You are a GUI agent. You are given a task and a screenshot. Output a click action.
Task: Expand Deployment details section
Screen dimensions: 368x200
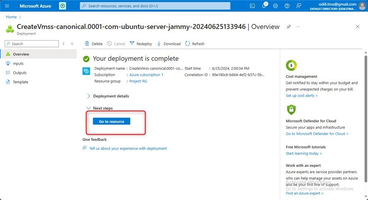108,96
